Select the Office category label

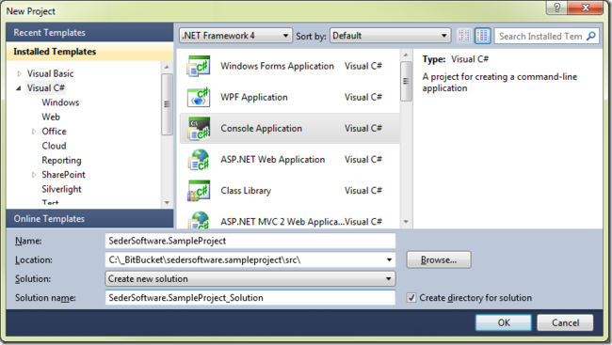pos(54,132)
